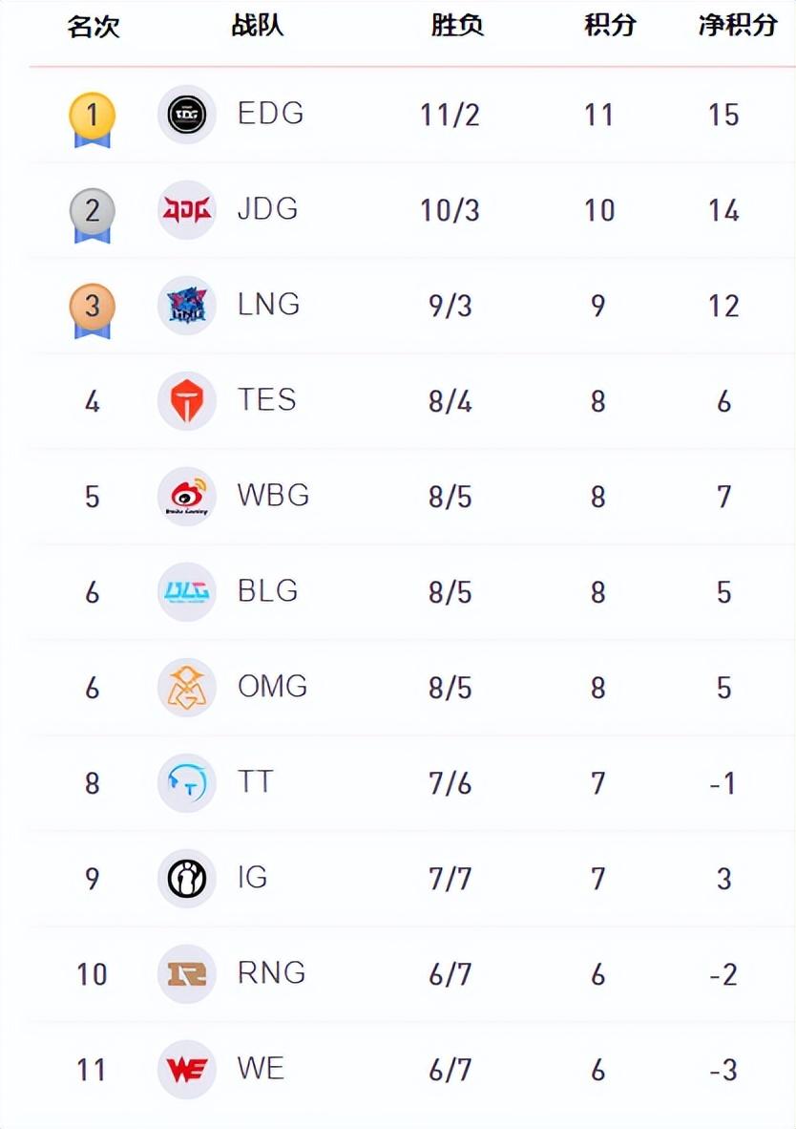
Task: Open the EDG team name link
Action: point(271,114)
